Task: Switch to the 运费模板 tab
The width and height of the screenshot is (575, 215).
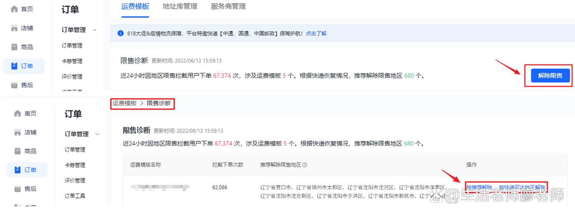Action: tap(135, 6)
